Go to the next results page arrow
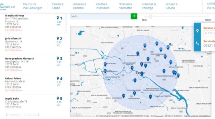The image size is (215, 119). (38, 115)
